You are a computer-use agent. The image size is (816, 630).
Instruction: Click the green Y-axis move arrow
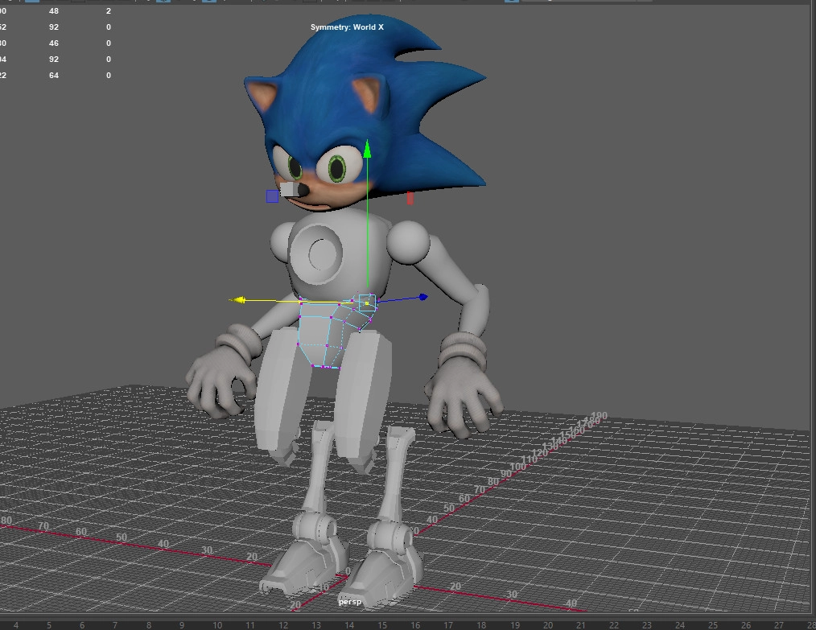(x=367, y=148)
